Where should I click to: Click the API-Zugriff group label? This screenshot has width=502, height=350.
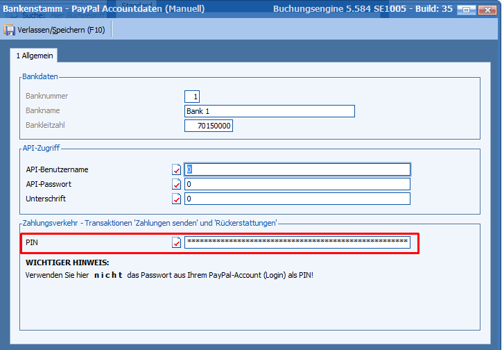(42, 149)
